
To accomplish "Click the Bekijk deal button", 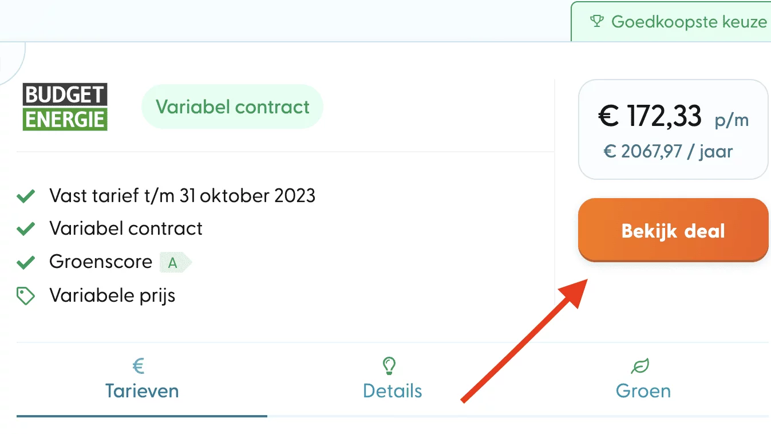I will point(673,230).
